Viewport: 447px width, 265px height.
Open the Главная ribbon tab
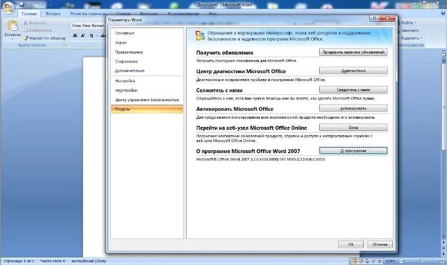coord(29,14)
